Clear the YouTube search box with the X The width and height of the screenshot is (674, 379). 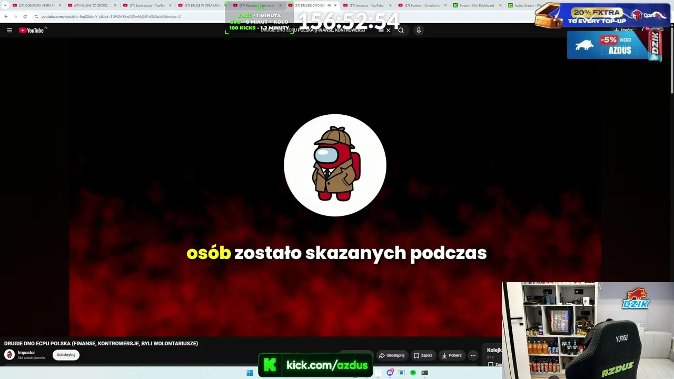(389, 31)
